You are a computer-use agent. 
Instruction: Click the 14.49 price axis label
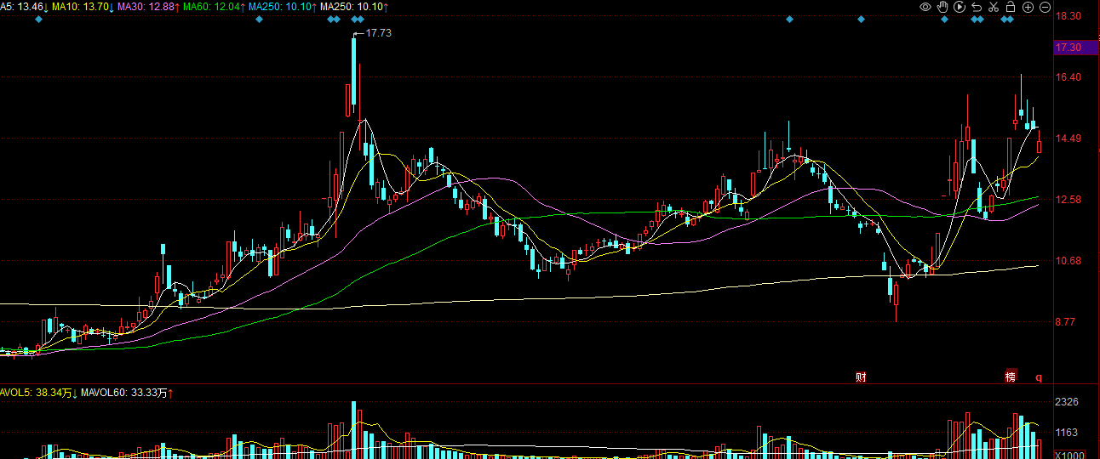(x=1068, y=139)
